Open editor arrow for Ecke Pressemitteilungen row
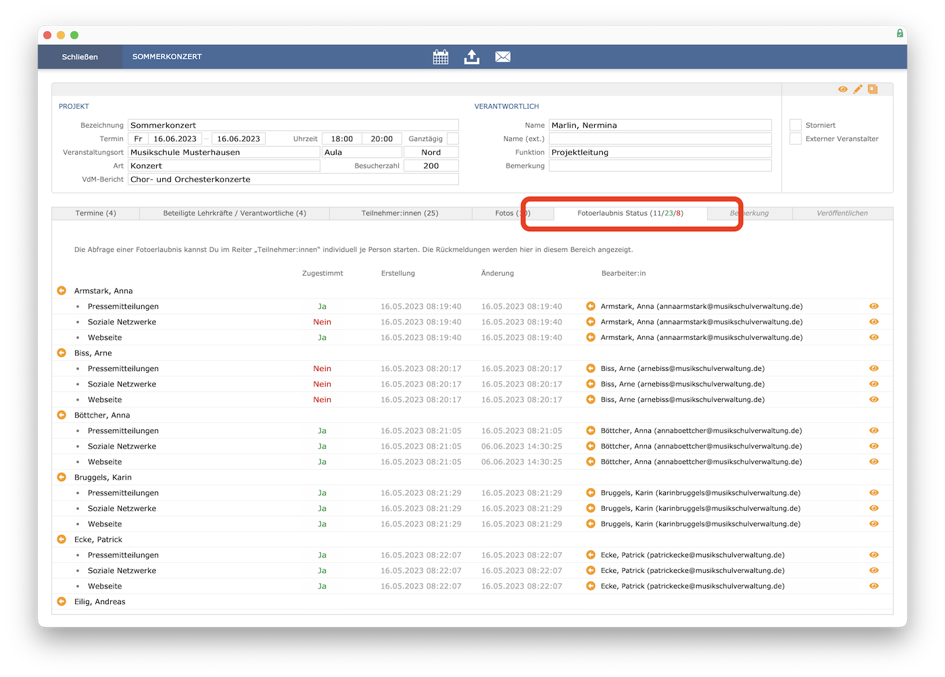This screenshot has width=945, height=677. [591, 555]
